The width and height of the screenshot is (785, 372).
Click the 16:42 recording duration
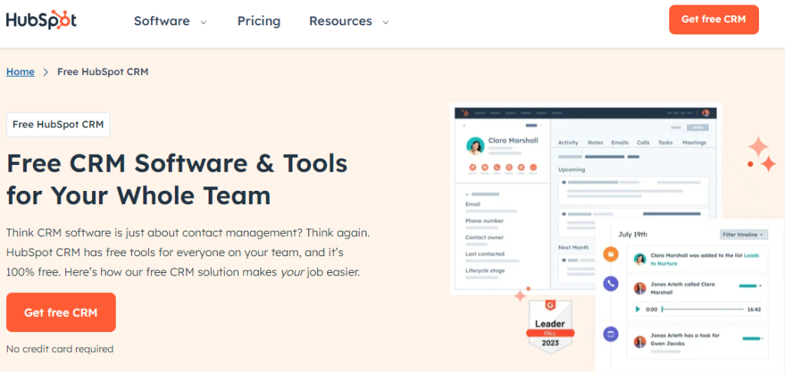754,309
